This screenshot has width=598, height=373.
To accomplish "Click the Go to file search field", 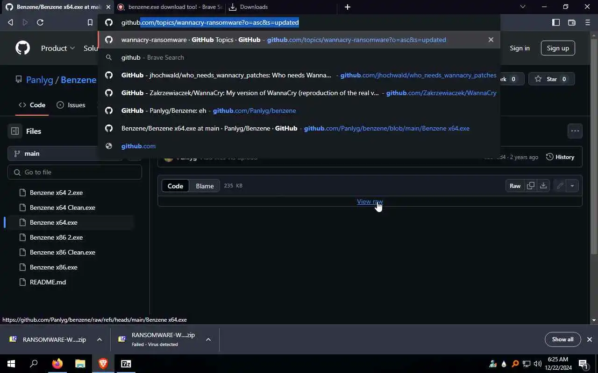I will [x=75, y=172].
